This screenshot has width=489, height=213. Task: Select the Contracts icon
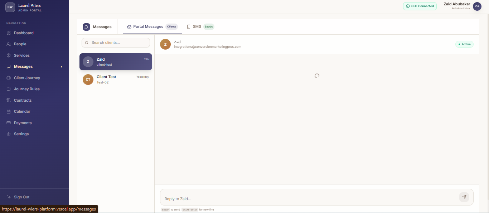(8, 100)
